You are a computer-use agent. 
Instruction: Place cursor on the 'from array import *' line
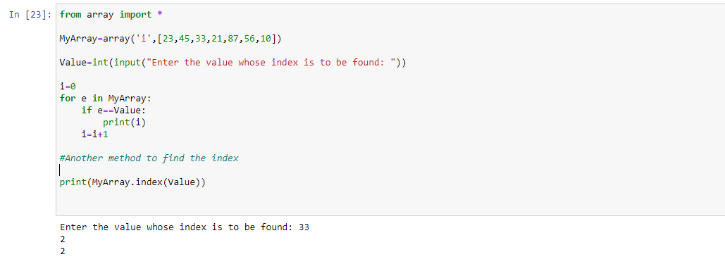tap(111, 14)
